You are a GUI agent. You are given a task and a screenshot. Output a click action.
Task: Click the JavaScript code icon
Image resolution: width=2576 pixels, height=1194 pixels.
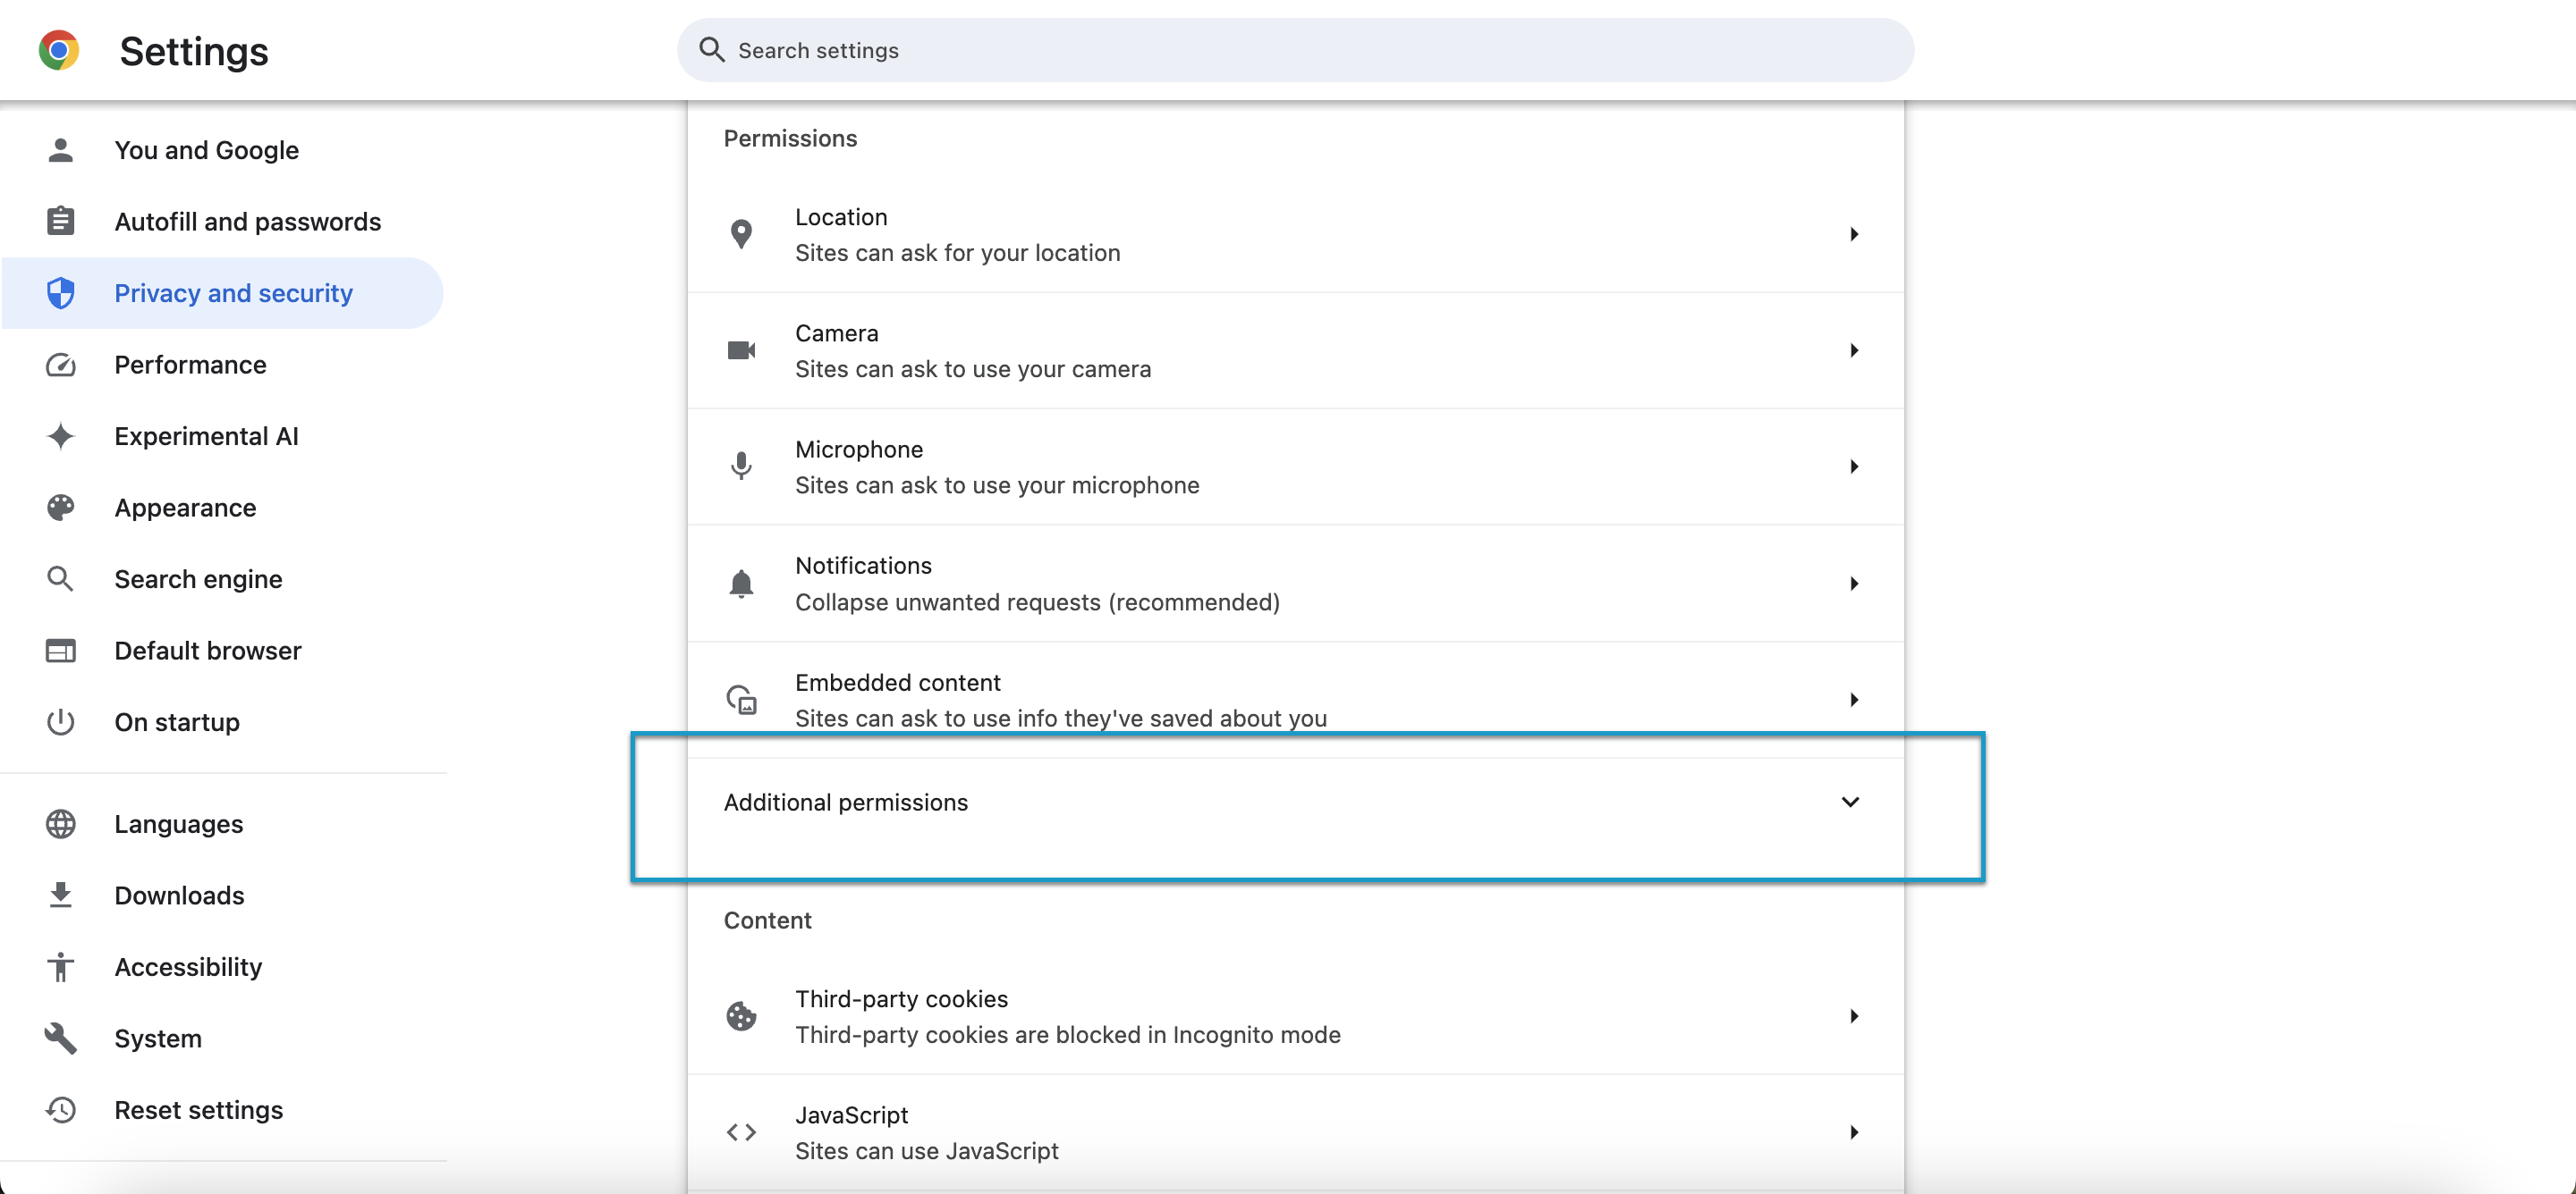click(741, 1132)
